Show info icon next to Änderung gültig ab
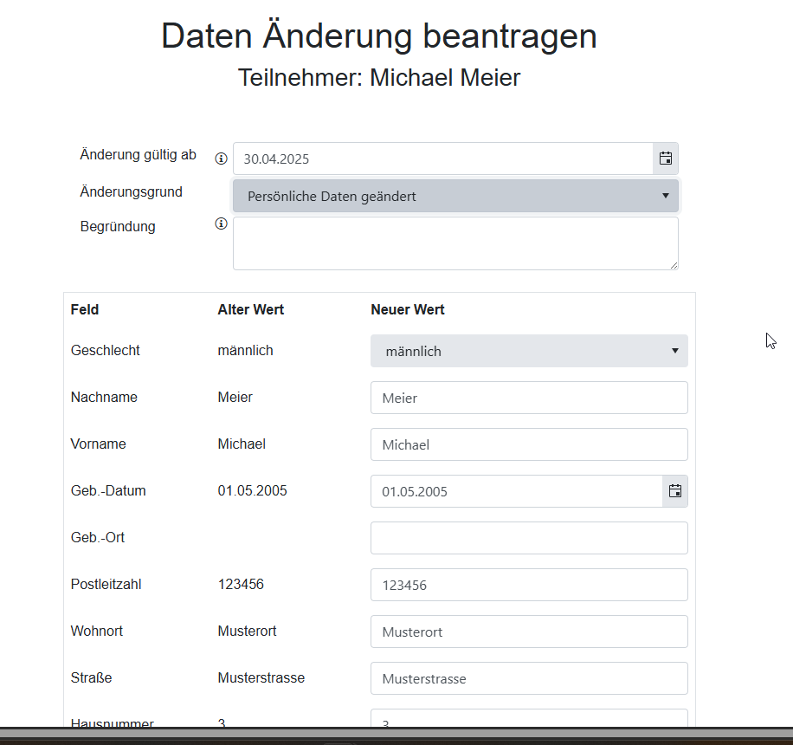The width and height of the screenshot is (793, 745). [221, 159]
